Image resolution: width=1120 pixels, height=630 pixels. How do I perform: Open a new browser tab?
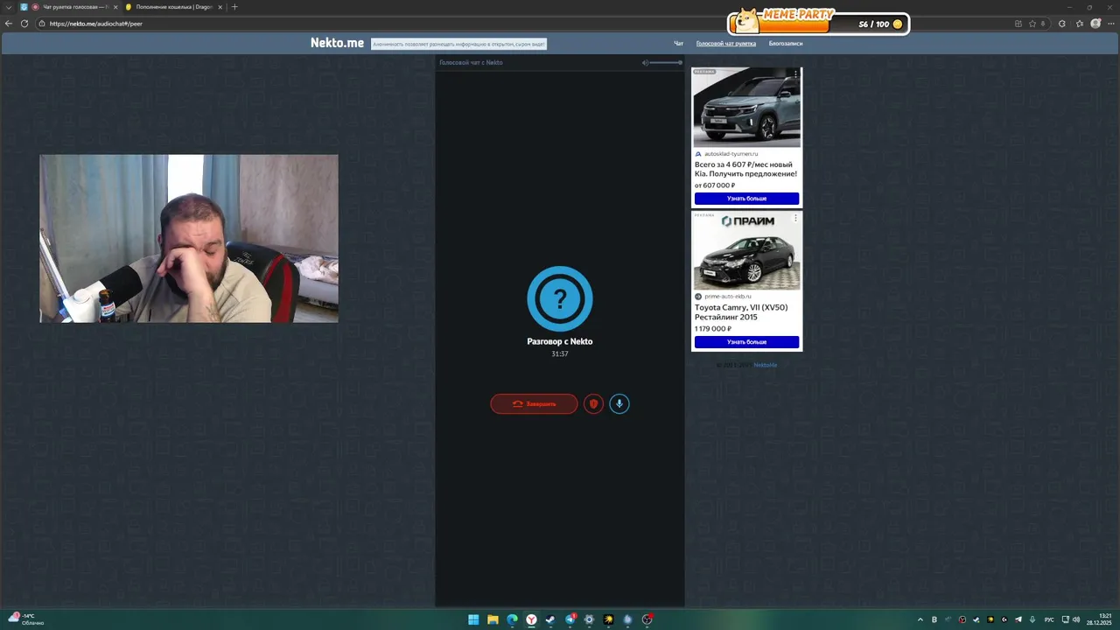tap(234, 7)
